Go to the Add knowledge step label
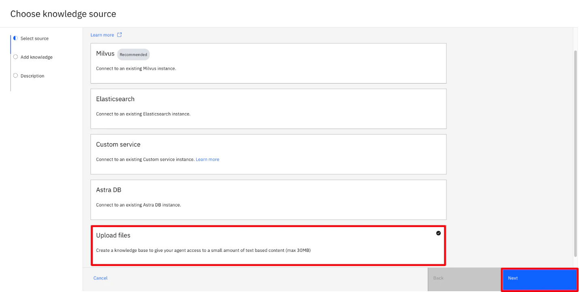This screenshot has height=292, width=579. [x=36, y=57]
